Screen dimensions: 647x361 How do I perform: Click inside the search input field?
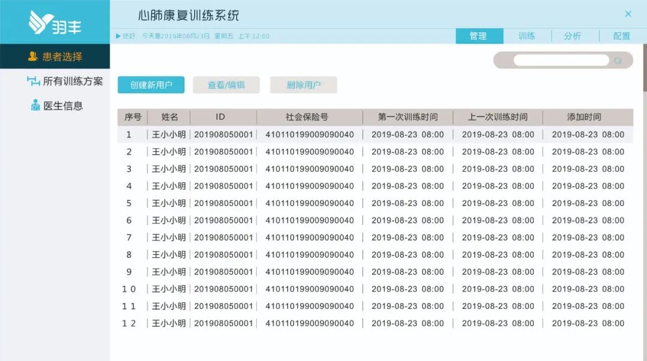coord(561,60)
